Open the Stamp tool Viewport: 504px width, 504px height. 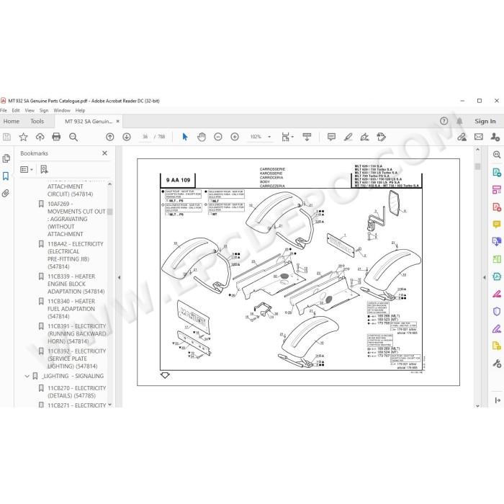(x=381, y=138)
